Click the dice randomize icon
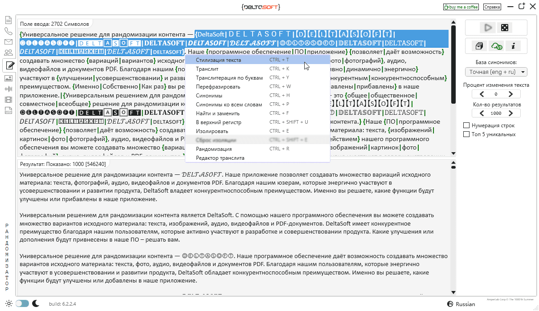 coord(505,28)
